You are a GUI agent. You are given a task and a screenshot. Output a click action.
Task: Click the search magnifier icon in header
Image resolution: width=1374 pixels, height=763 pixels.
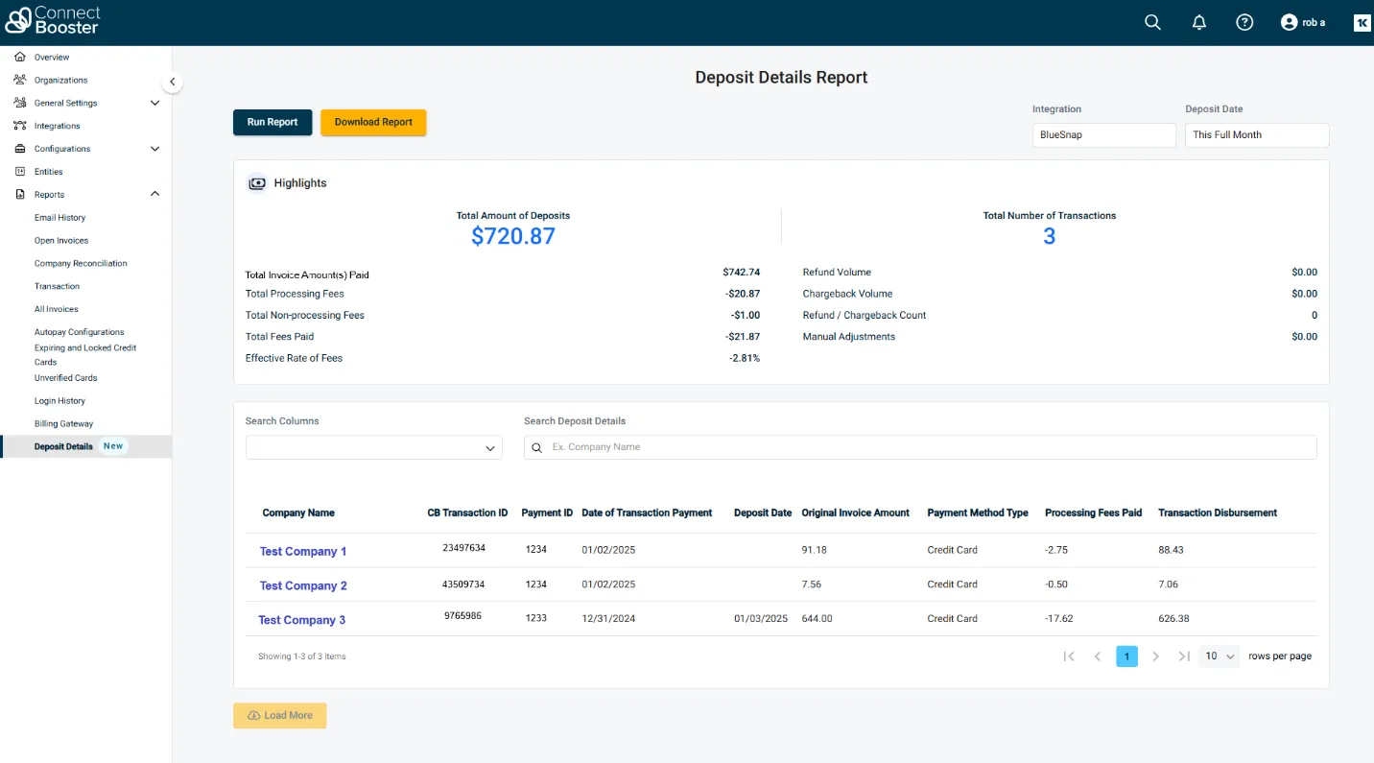point(1152,22)
